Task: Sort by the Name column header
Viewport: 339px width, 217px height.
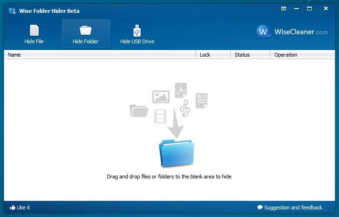Action: [x=100, y=55]
